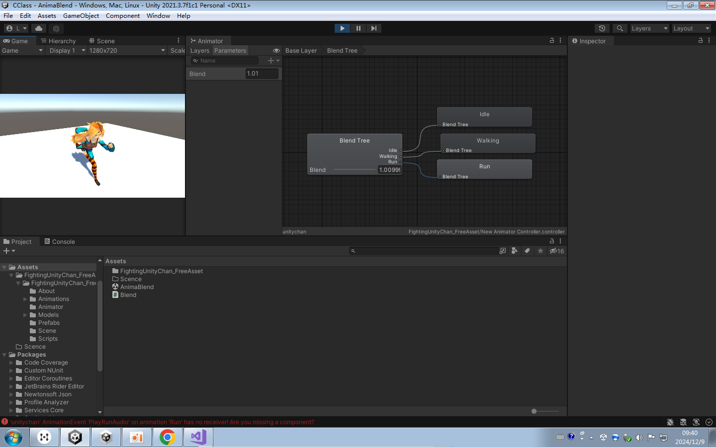Screen dimensions: 716x447
Task: Open the Undo History icon
Action: [x=602, y=28]
